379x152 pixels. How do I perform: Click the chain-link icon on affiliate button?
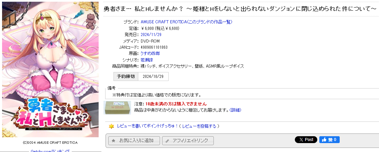[x=167, y=141]
